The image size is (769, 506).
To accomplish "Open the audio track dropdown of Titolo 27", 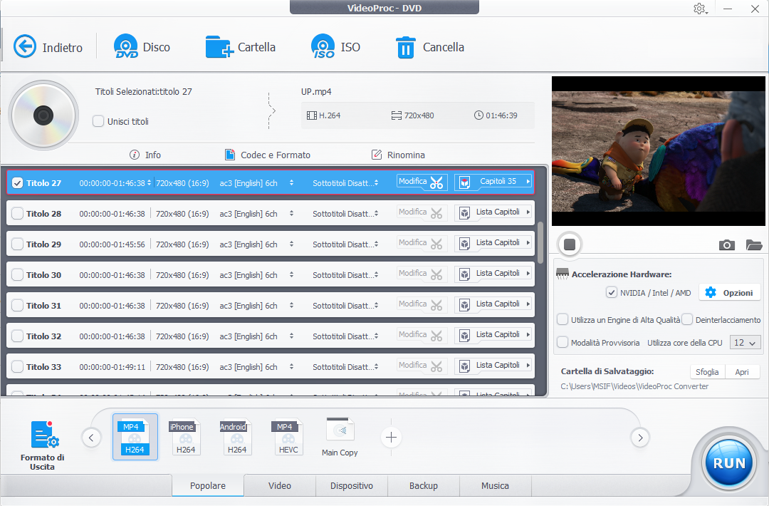I will (291, 183).
